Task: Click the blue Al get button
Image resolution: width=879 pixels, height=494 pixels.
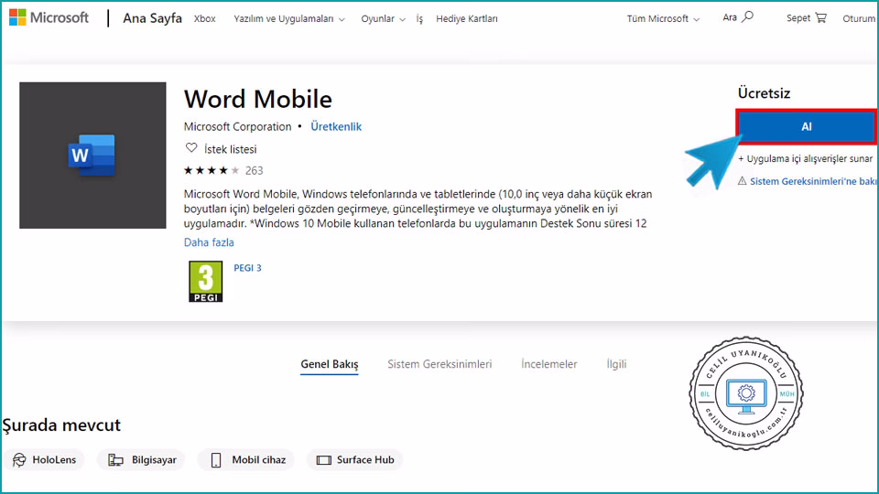Action: coord(806,126)
